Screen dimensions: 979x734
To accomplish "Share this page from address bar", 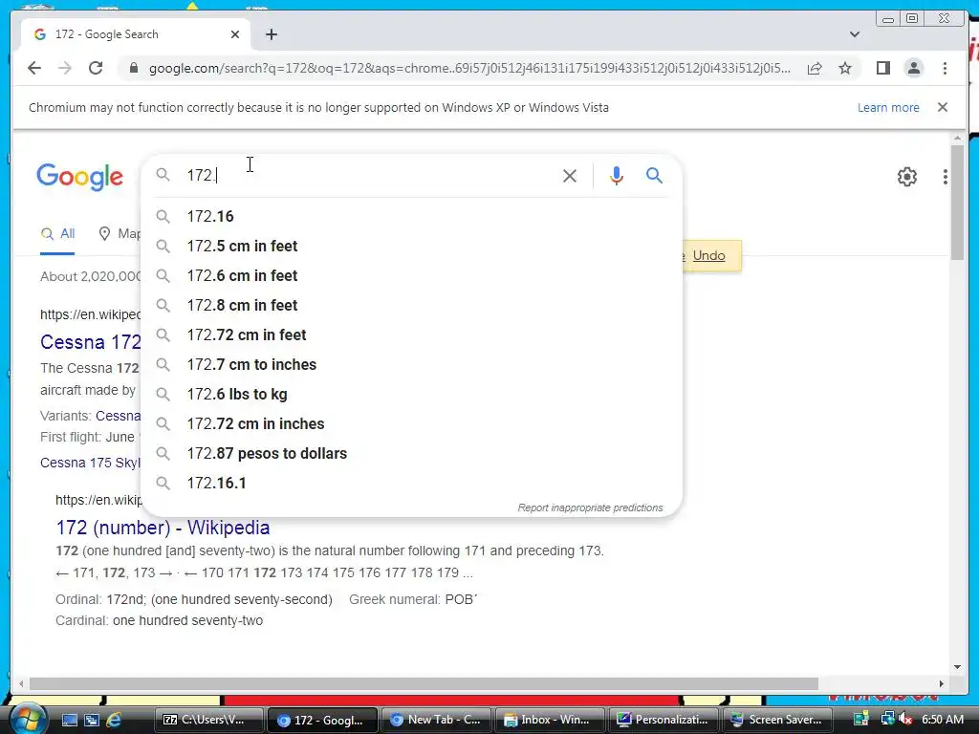I will coord(815,68).
